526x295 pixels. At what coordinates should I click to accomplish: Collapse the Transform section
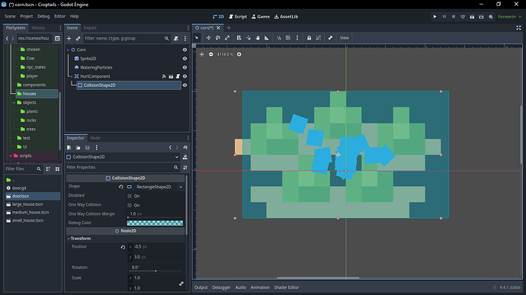[69, 239]
